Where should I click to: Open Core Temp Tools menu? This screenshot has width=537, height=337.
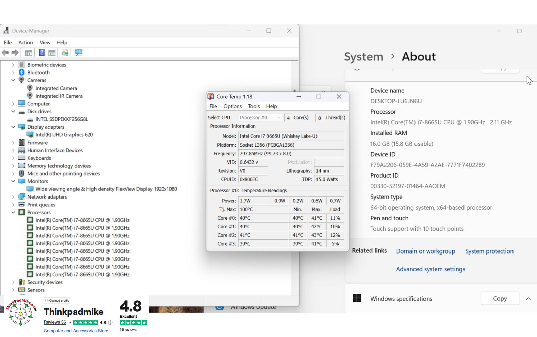(x=254, y=106)
